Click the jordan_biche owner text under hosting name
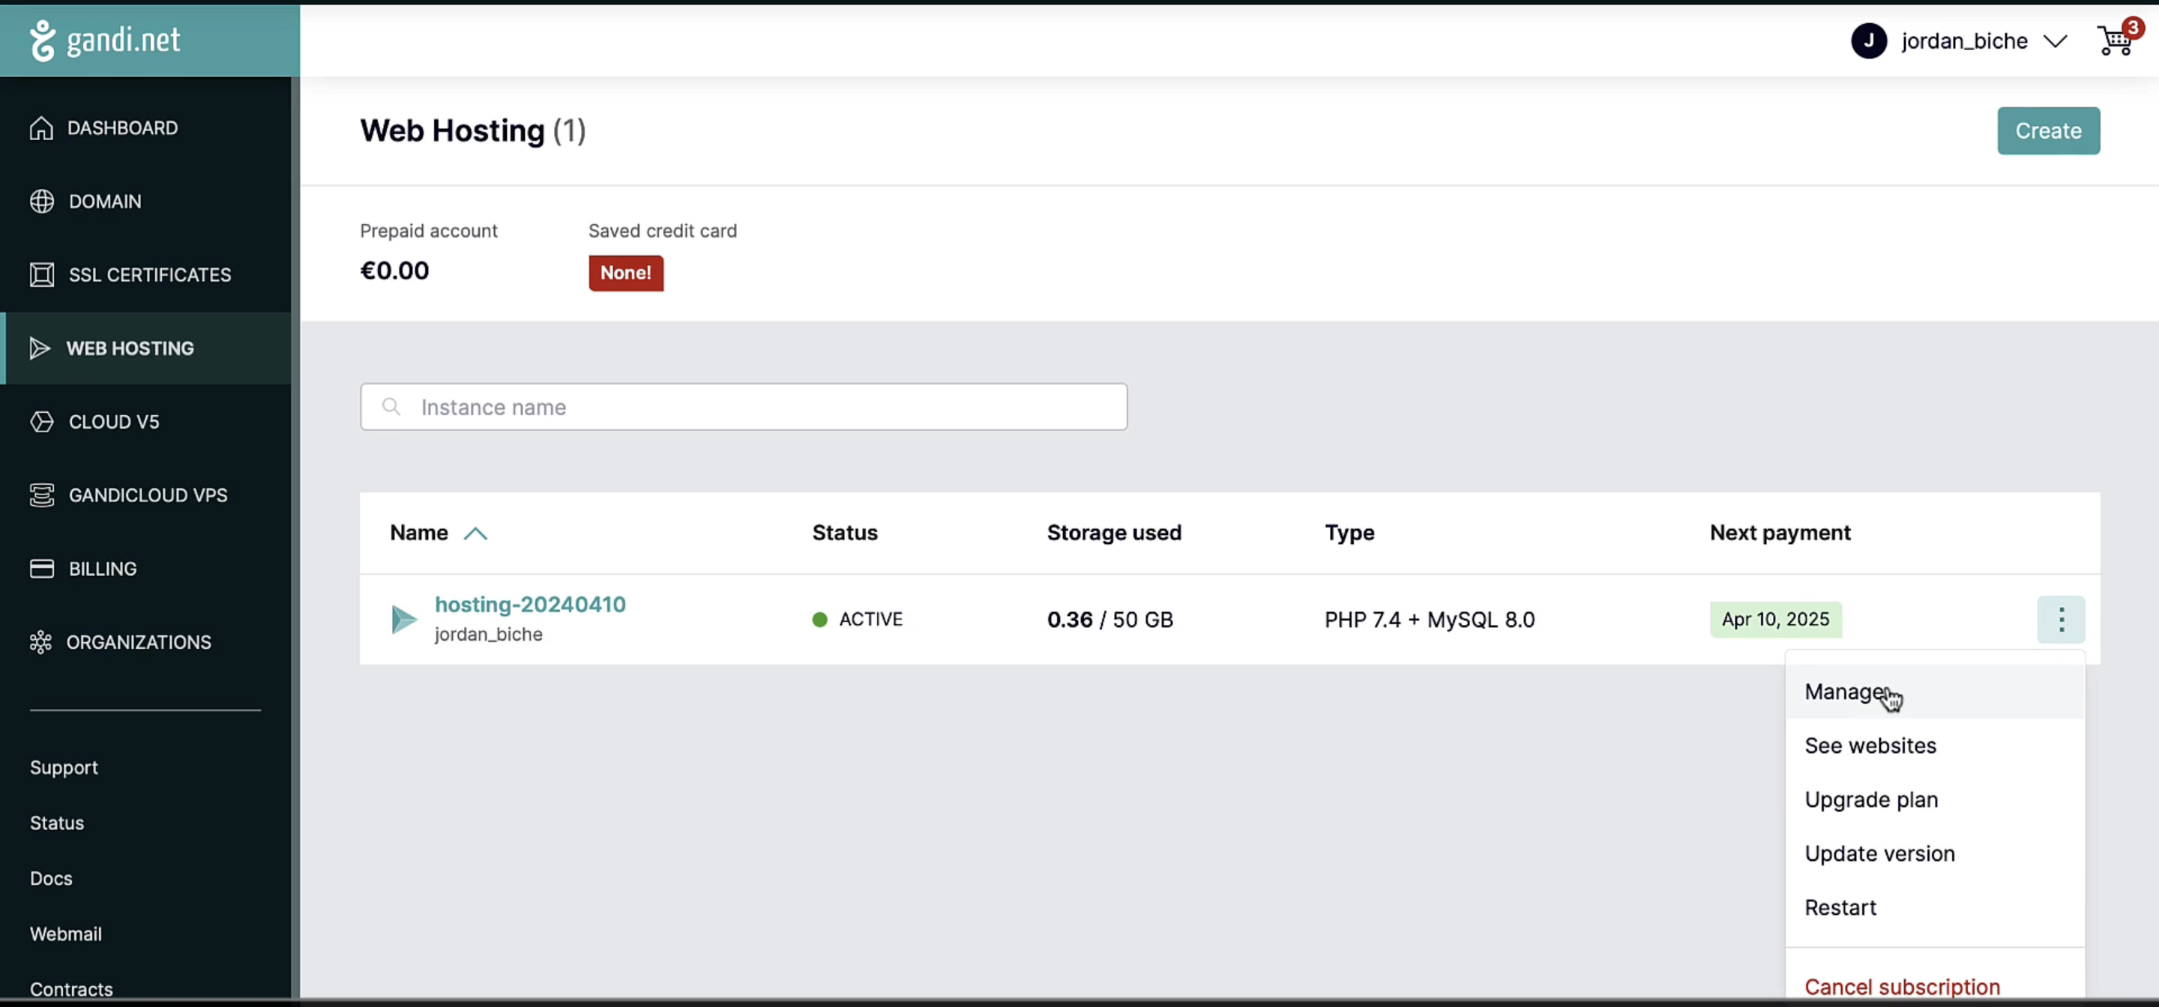 [488, 635]
